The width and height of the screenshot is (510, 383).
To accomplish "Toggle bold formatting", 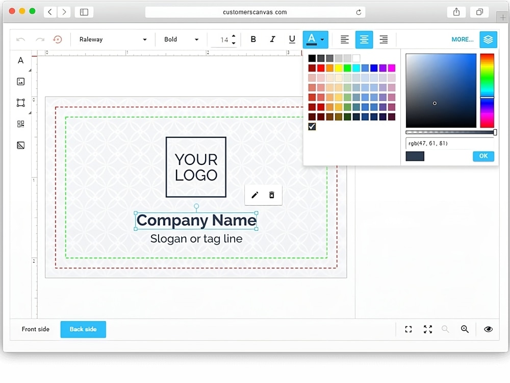I will click(253, 39).
